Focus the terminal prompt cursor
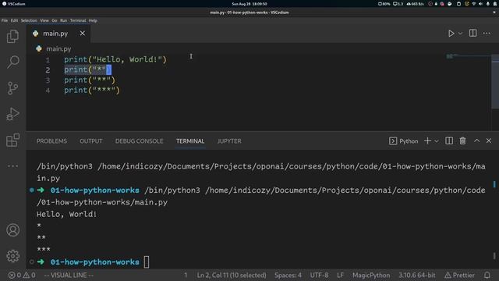499x281 pixels. (x=147, y=262)
